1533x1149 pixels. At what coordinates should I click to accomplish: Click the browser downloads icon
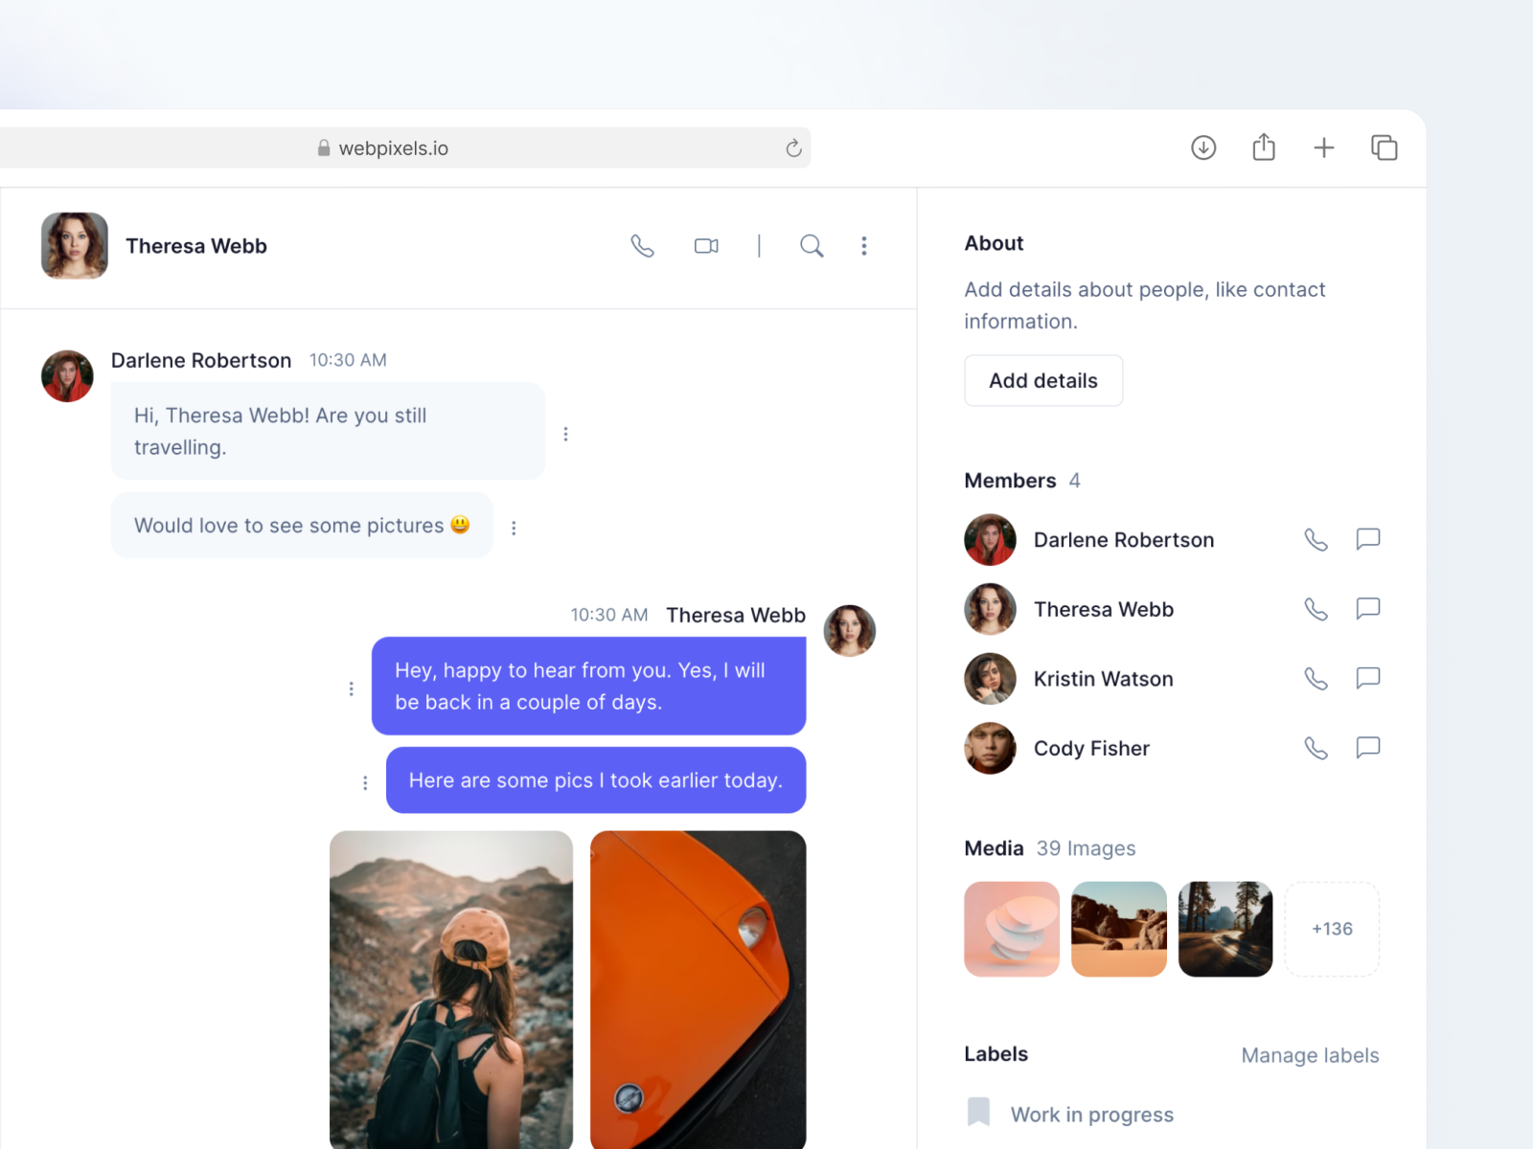(x=1203, y=147)
